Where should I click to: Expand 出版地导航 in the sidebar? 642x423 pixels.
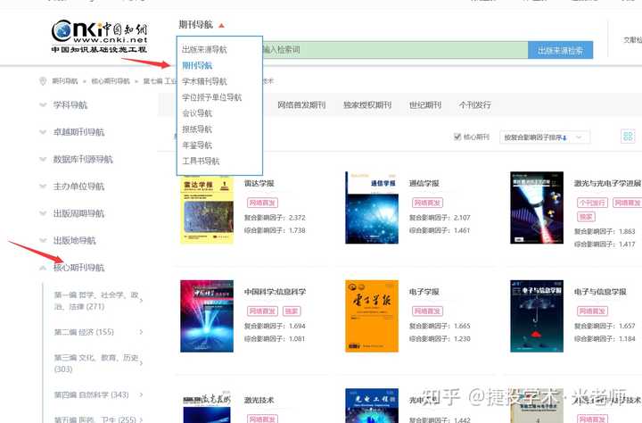(x=74, y=240)
